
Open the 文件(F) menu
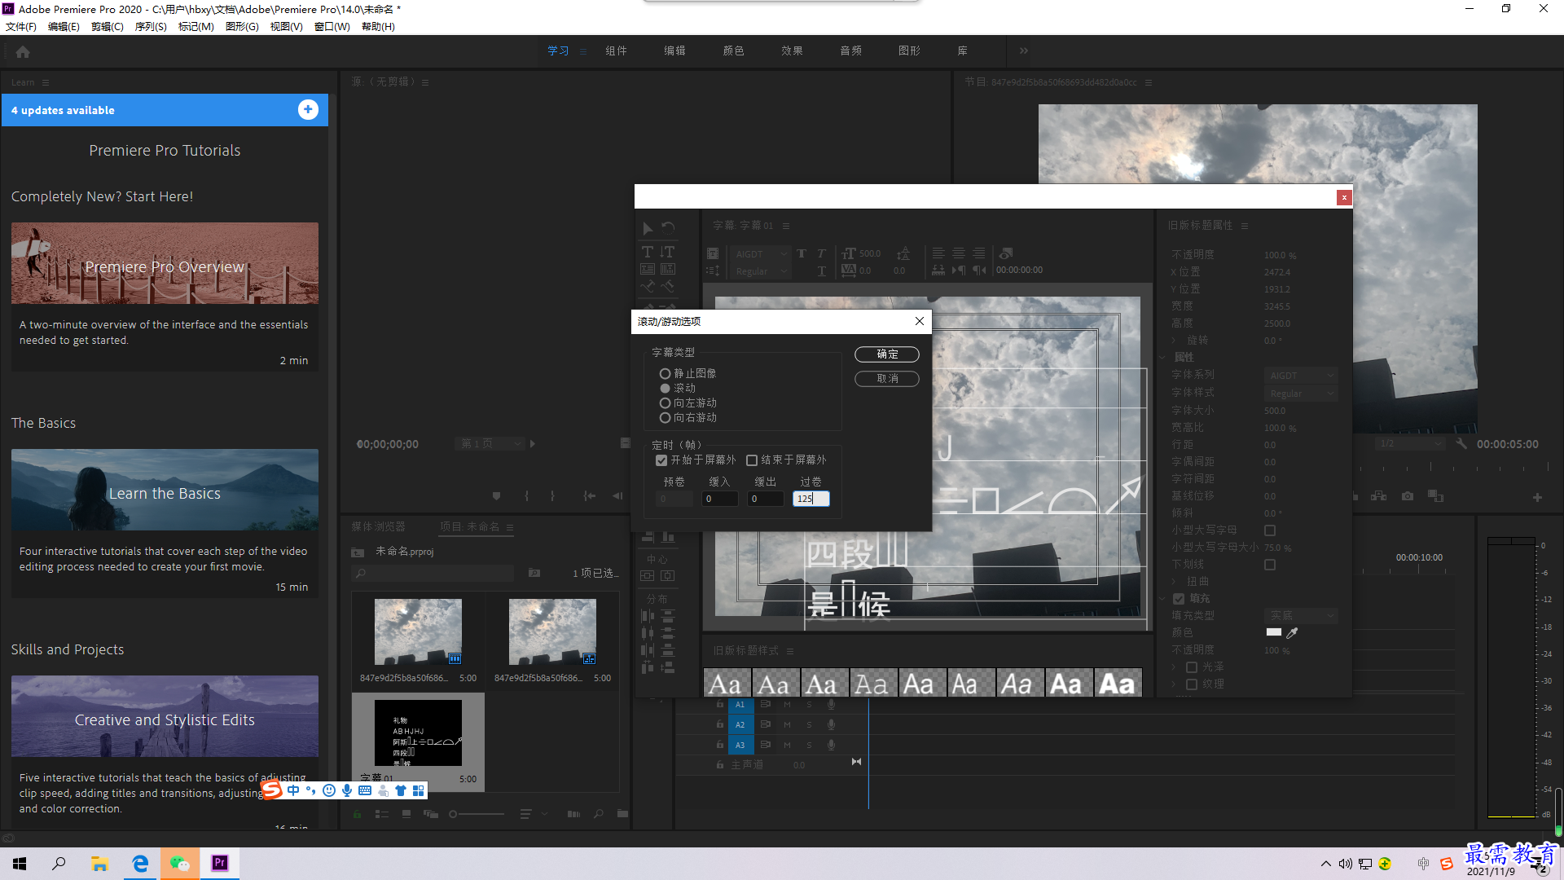tap(21, 26)
